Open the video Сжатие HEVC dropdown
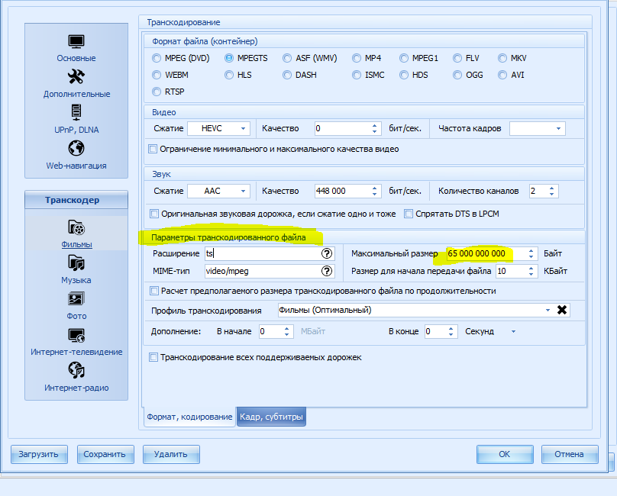 [x=243, y=129]
